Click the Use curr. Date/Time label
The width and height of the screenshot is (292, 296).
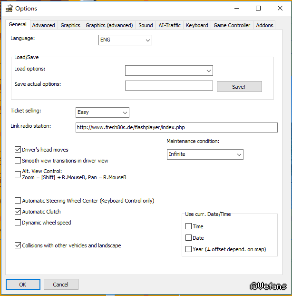(208, 214)
